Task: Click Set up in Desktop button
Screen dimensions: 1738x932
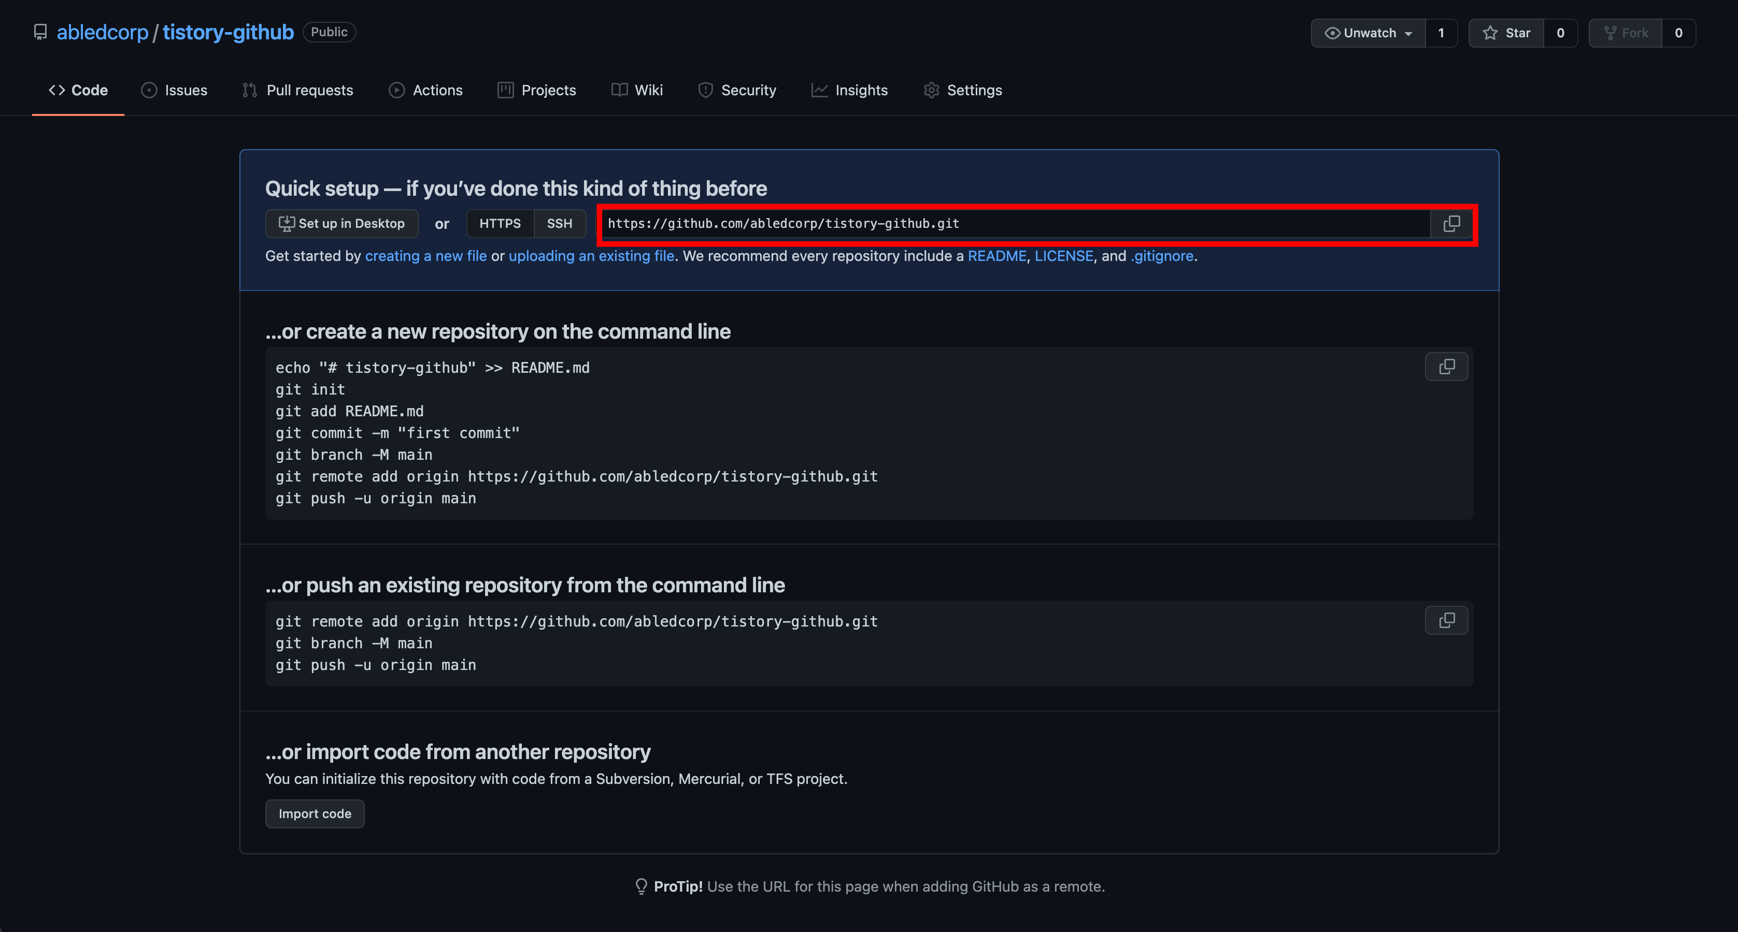Action: pos(341,223)
